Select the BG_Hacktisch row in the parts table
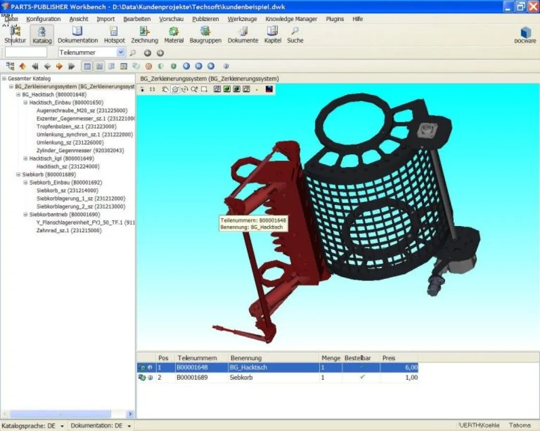 (250, 367)
